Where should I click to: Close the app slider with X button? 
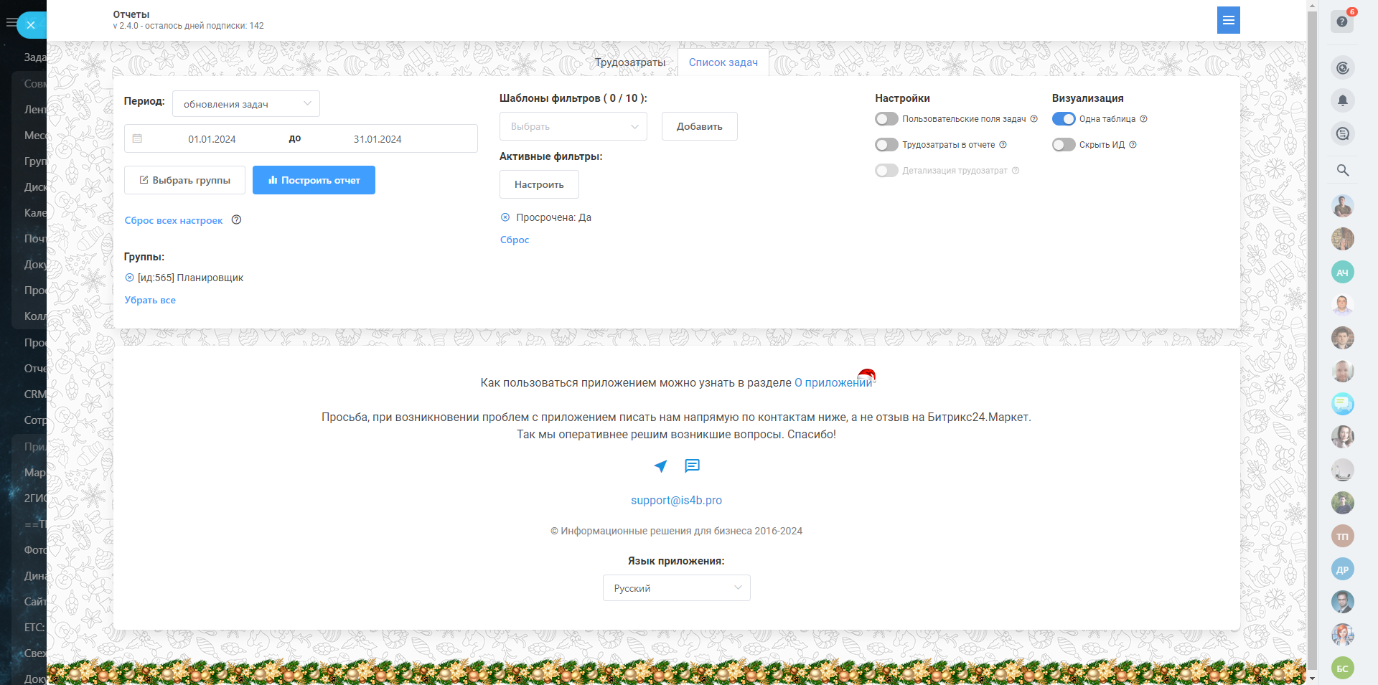(x=31, y=25)
